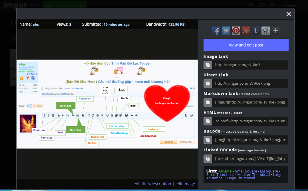Choose Huge Thumbnail size
The width and height of the screenshot is (308, 191).
coord(241,178)
